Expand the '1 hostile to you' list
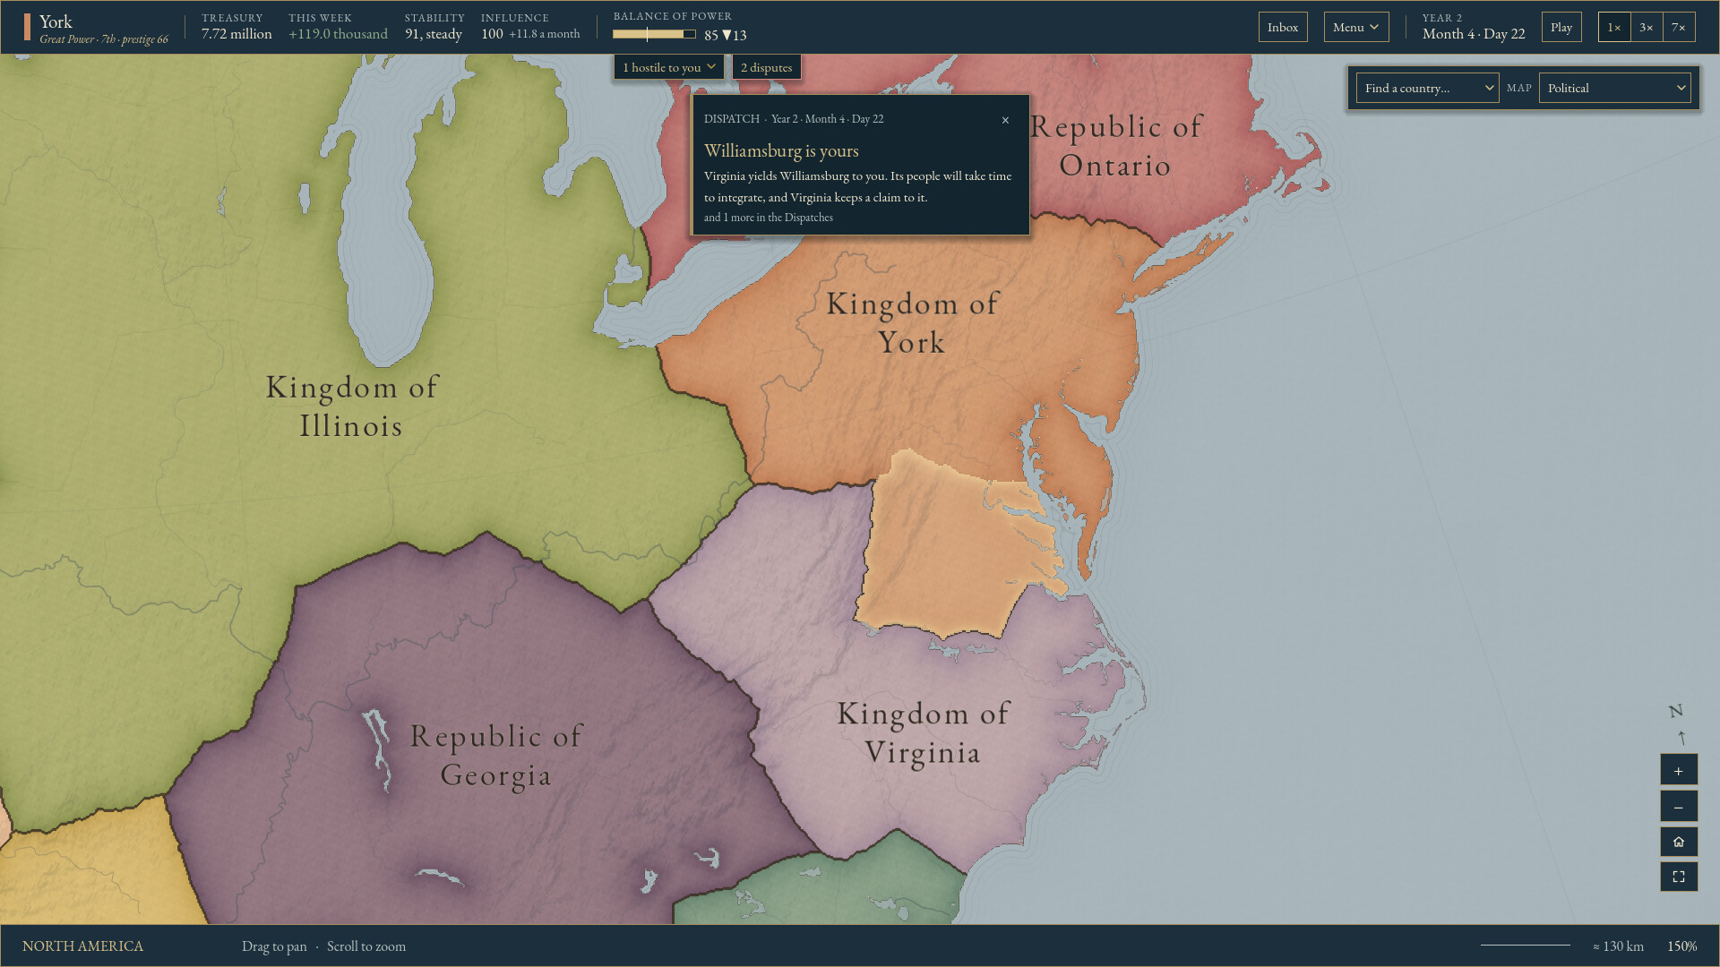This screenshot has height=967, width=1720. click(x=669, y=67)
